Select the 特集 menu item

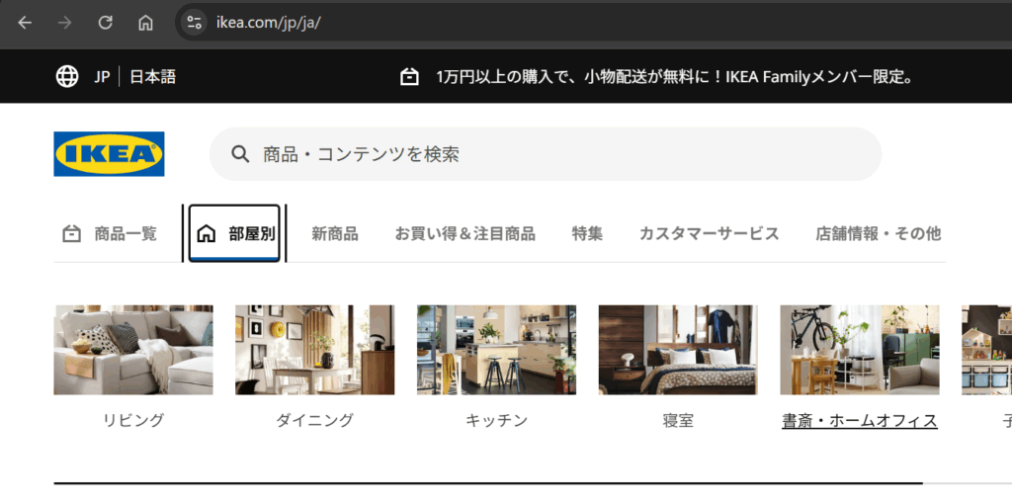[x=587, y=234]
